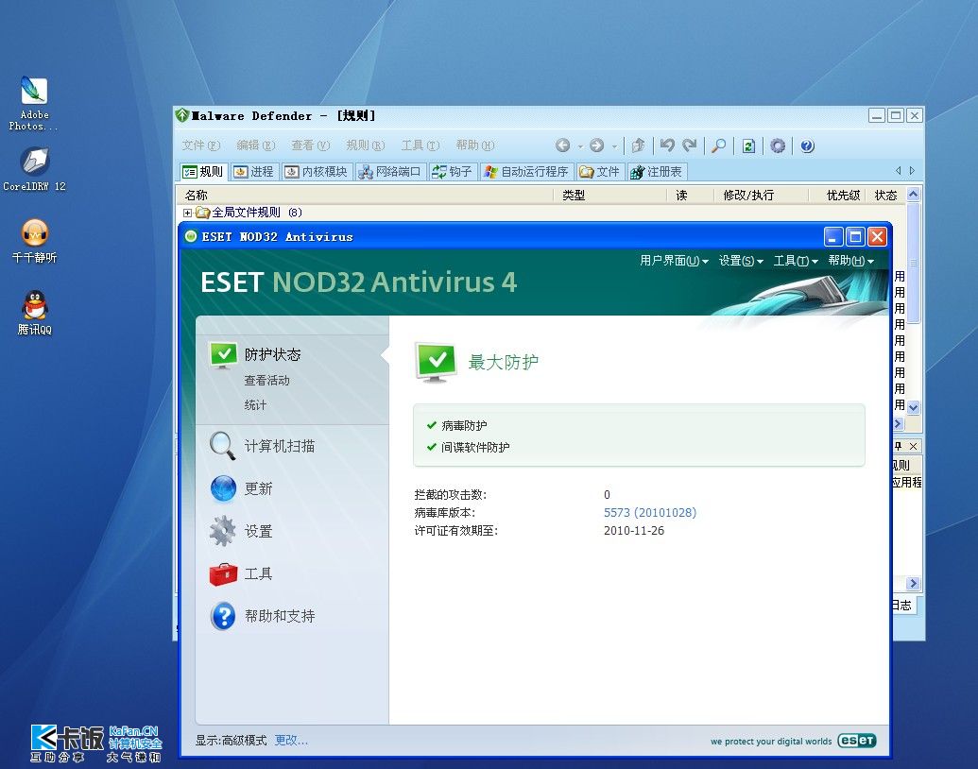Open the virus database version 5573 link

click(x=650, y=513)
